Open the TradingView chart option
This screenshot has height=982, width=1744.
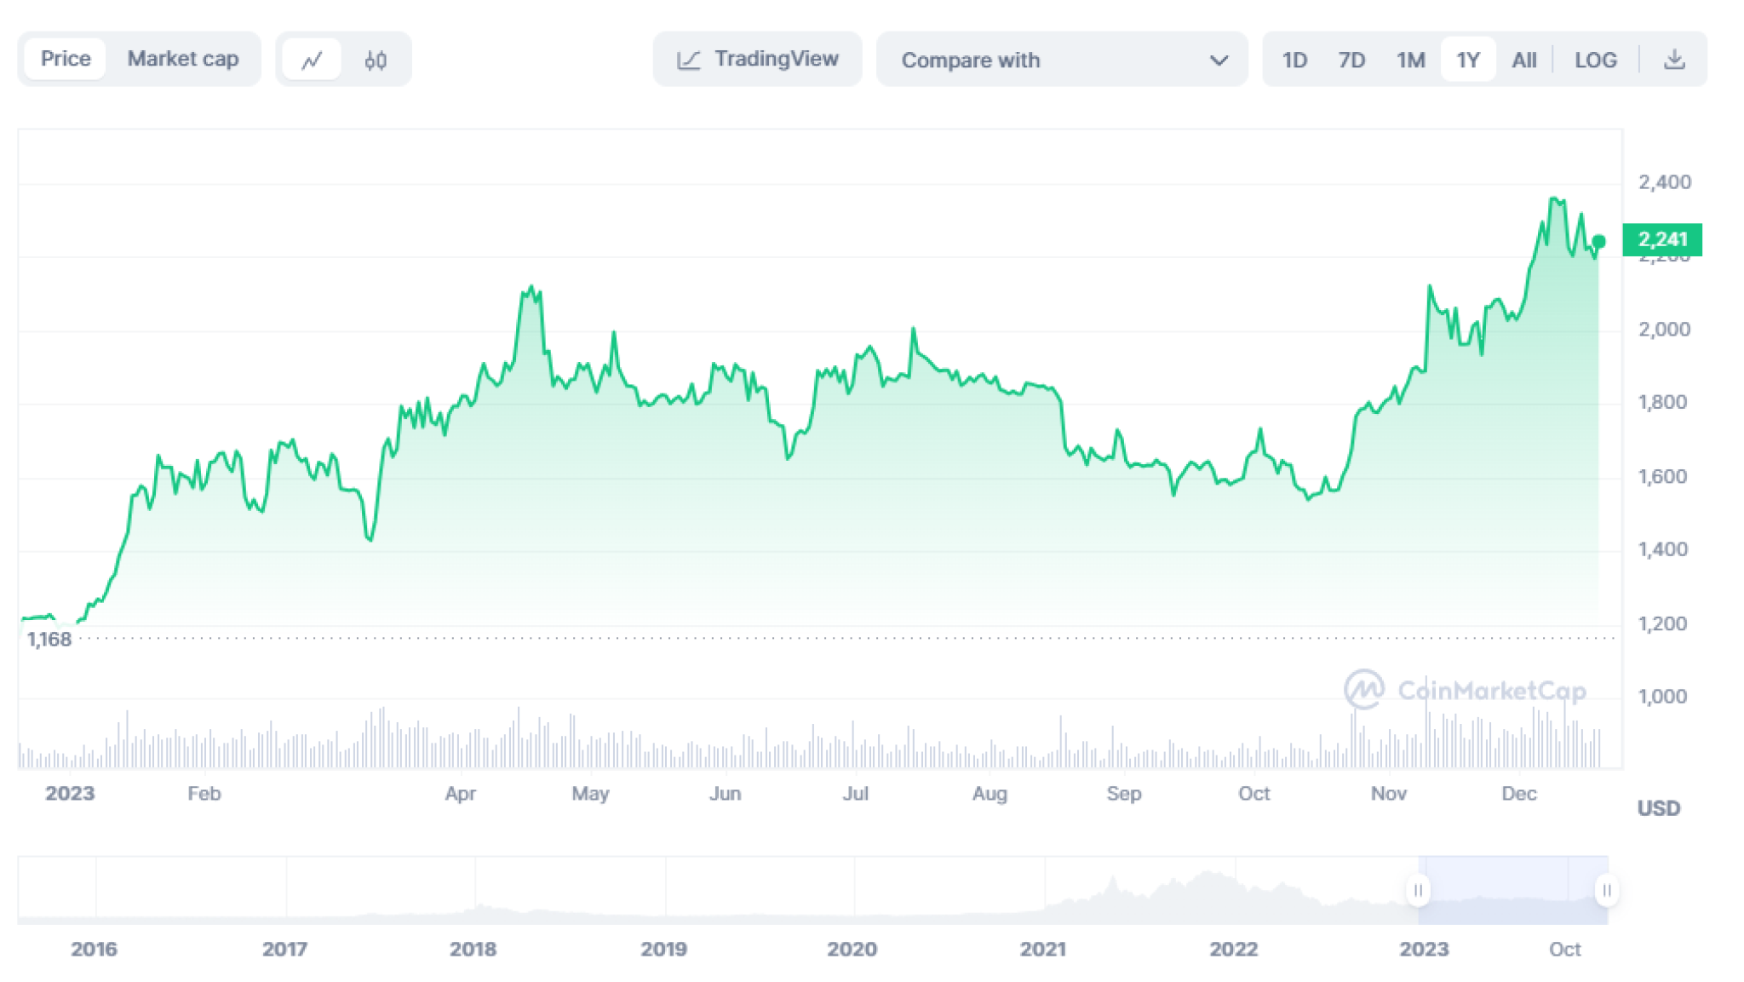coord(756,59)
